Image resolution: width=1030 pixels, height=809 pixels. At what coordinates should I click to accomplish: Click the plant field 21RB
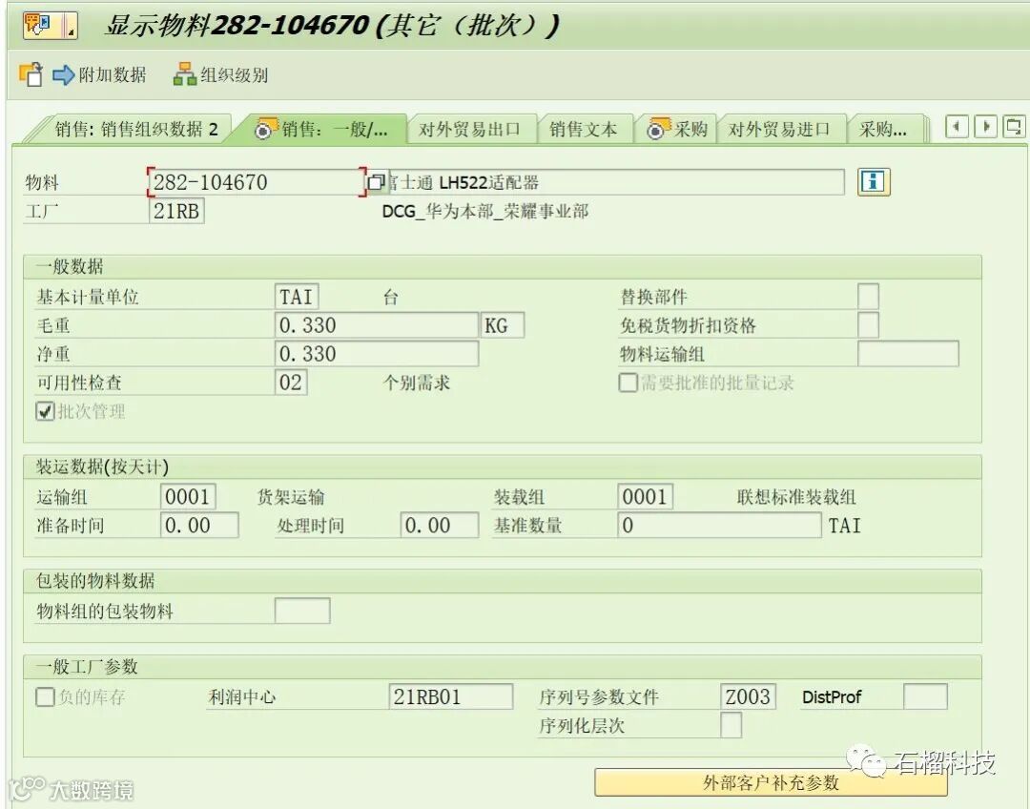[x=176, y=211]
